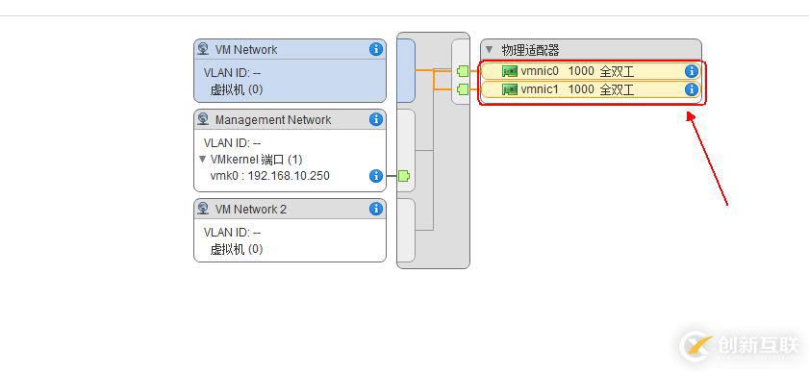Image resolution: width=809 pixels, height=374 pixels.
Task: Collapse the VMkernel 端口 list
Action: (203, 160)
